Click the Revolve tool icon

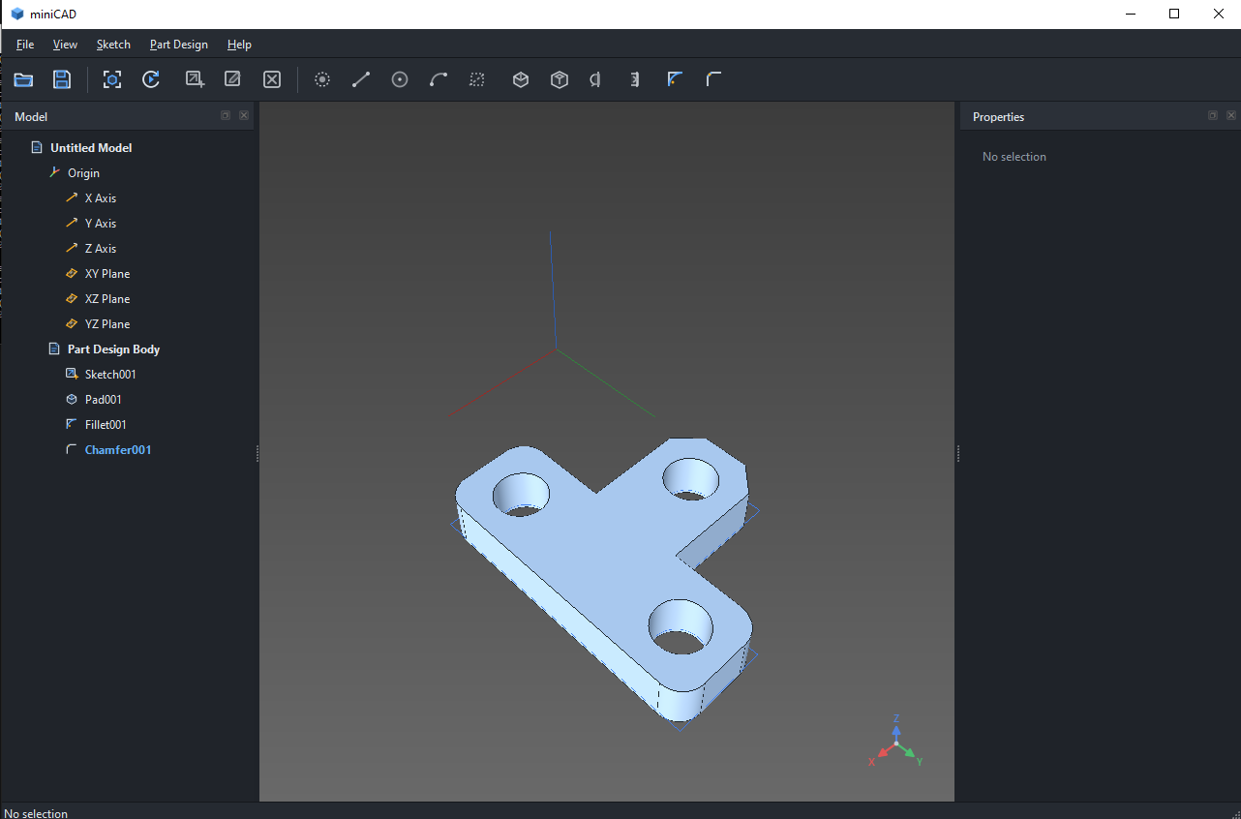pos(595,79)
